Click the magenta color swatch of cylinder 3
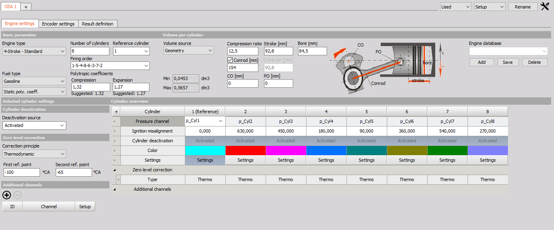The height and width of the screenshot is (230, 554). (x=286, y=150)
